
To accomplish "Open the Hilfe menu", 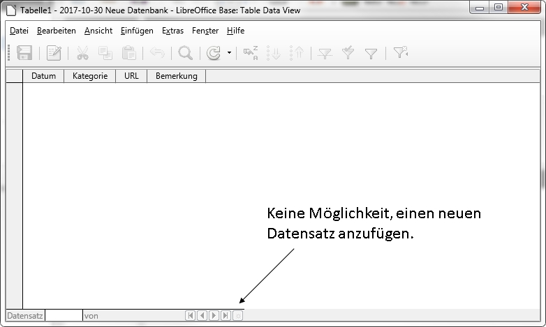I will pos(235,31).
